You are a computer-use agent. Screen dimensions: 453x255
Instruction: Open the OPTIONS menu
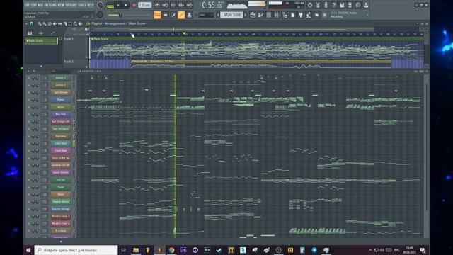(x=71, y=5)
